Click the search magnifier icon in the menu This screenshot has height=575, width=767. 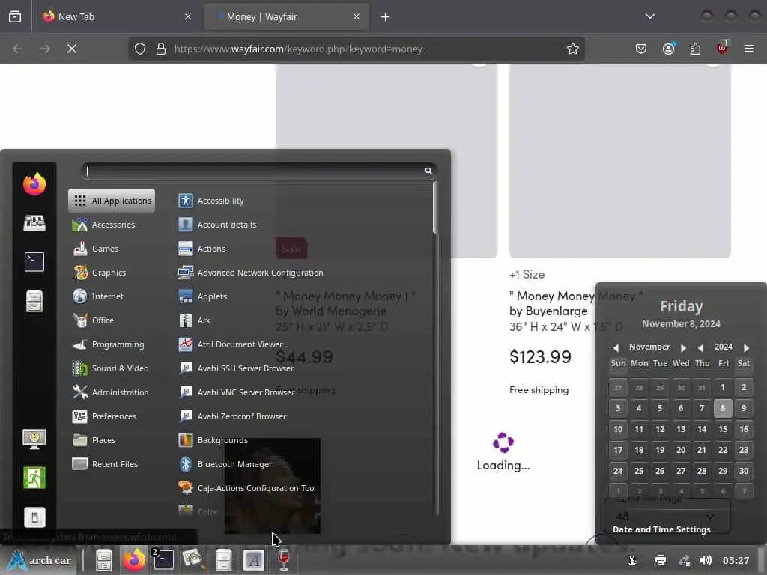pos(428,171)
